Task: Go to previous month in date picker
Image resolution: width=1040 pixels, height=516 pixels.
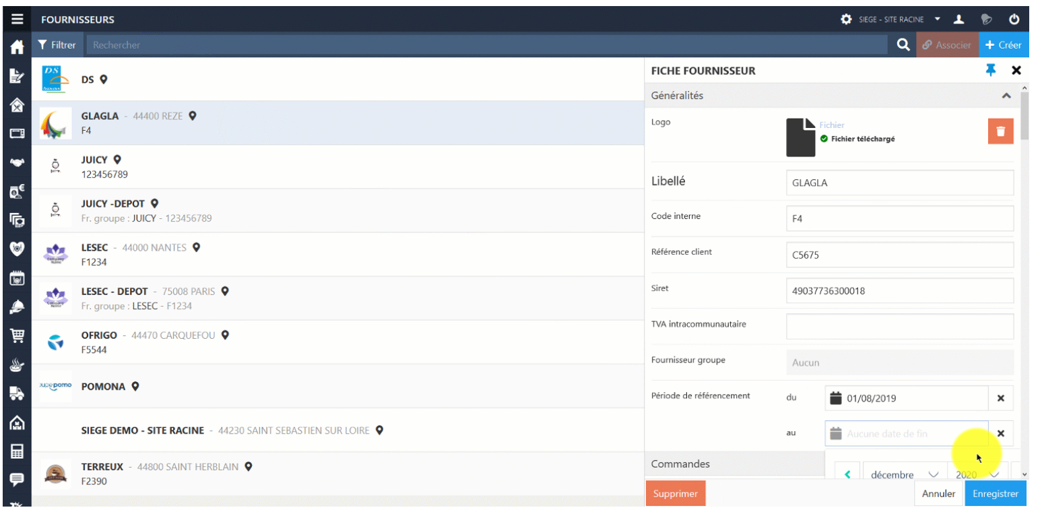Action: point(847,475)
